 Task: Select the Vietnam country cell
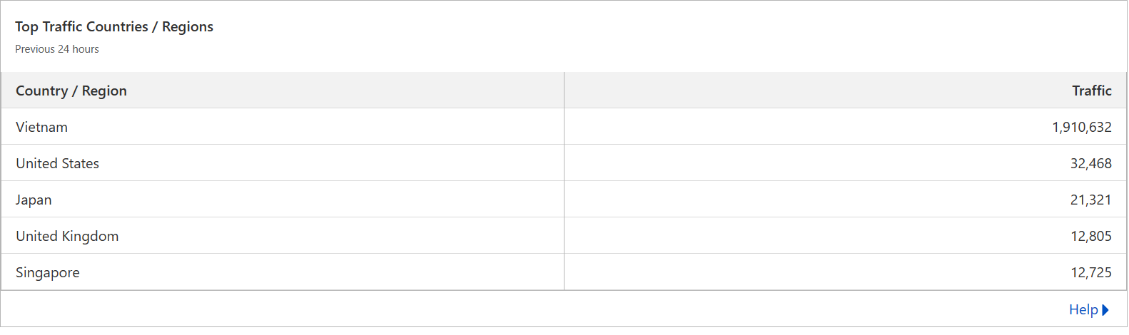click(42, 127)
